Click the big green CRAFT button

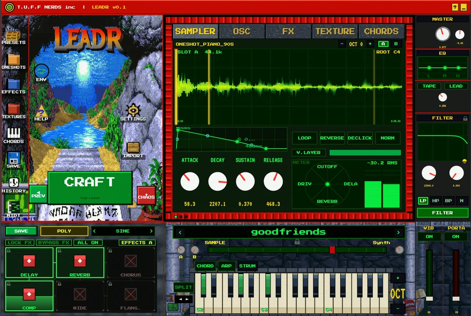coord(90,187)
